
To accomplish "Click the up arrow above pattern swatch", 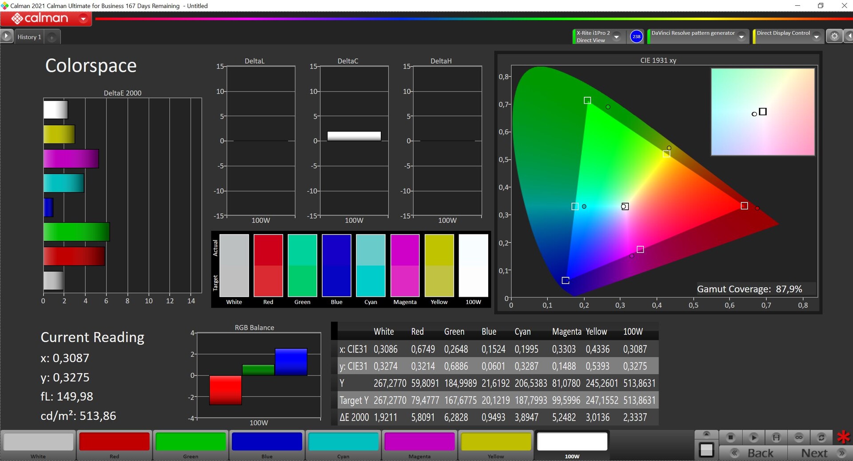I will coord(706,434).
